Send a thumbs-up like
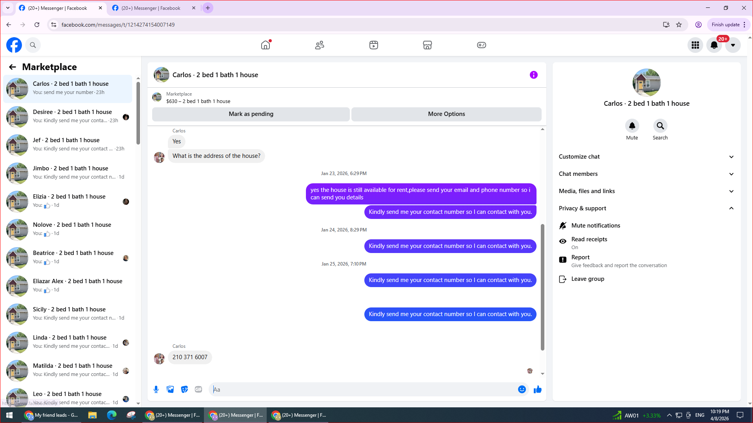The height and width of the screenshot is (423, 753). (537, 389)
